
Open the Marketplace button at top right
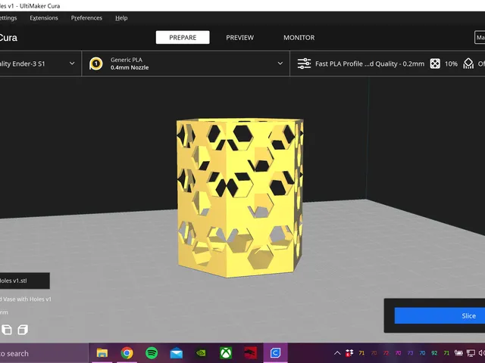[480, 37]
